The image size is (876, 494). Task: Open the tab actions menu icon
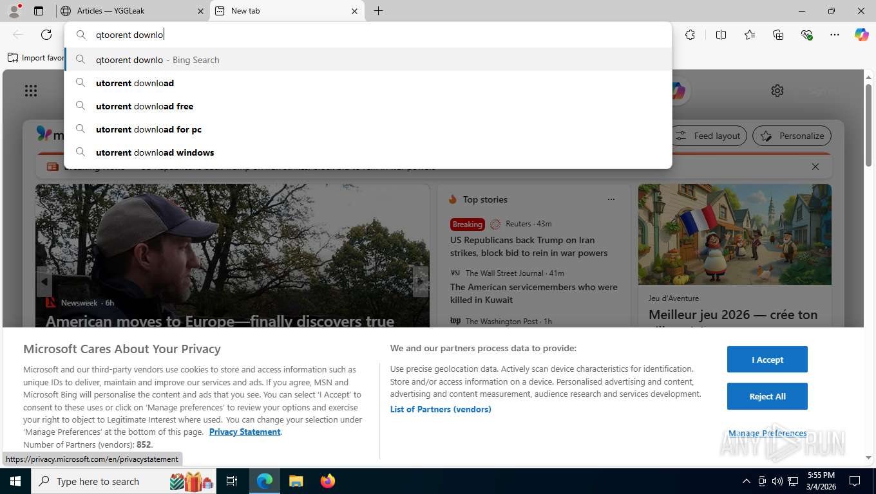pyautogui.click(x=39, y=11)
